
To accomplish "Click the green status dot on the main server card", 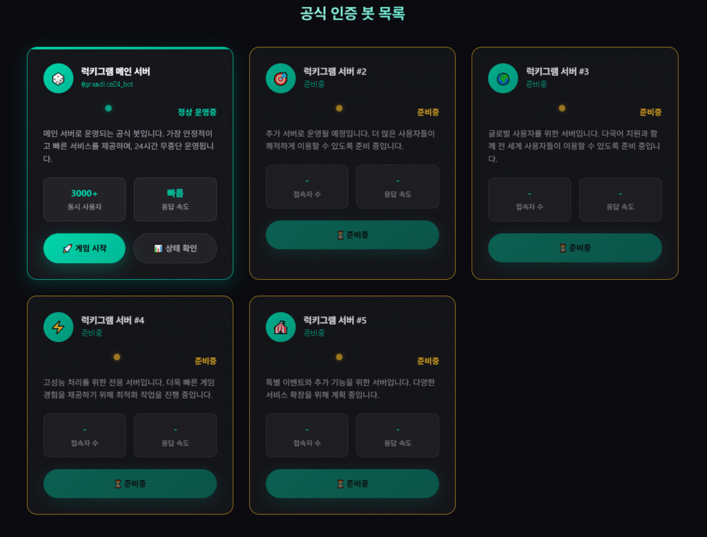I will [108, 108].
